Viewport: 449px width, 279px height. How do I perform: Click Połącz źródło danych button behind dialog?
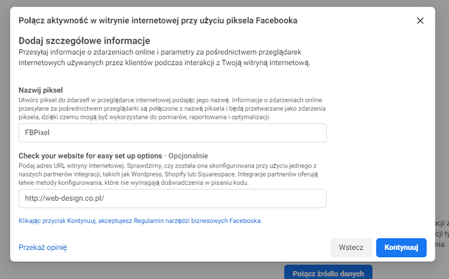click(328, 272)
